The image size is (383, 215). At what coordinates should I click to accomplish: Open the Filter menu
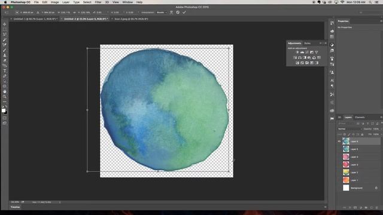coord(98,2)
